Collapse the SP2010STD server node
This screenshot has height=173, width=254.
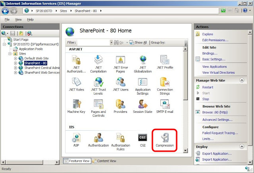click(4, 44)
